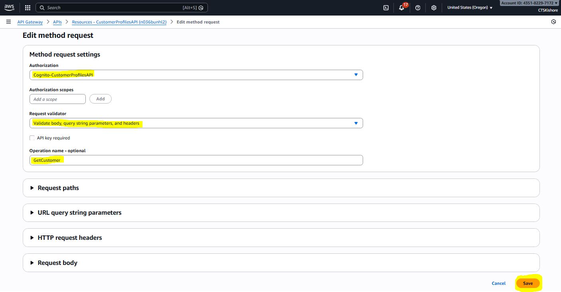Click the AWS logo home icon
This screenshot has width=561, height=292.
[9, 8]
